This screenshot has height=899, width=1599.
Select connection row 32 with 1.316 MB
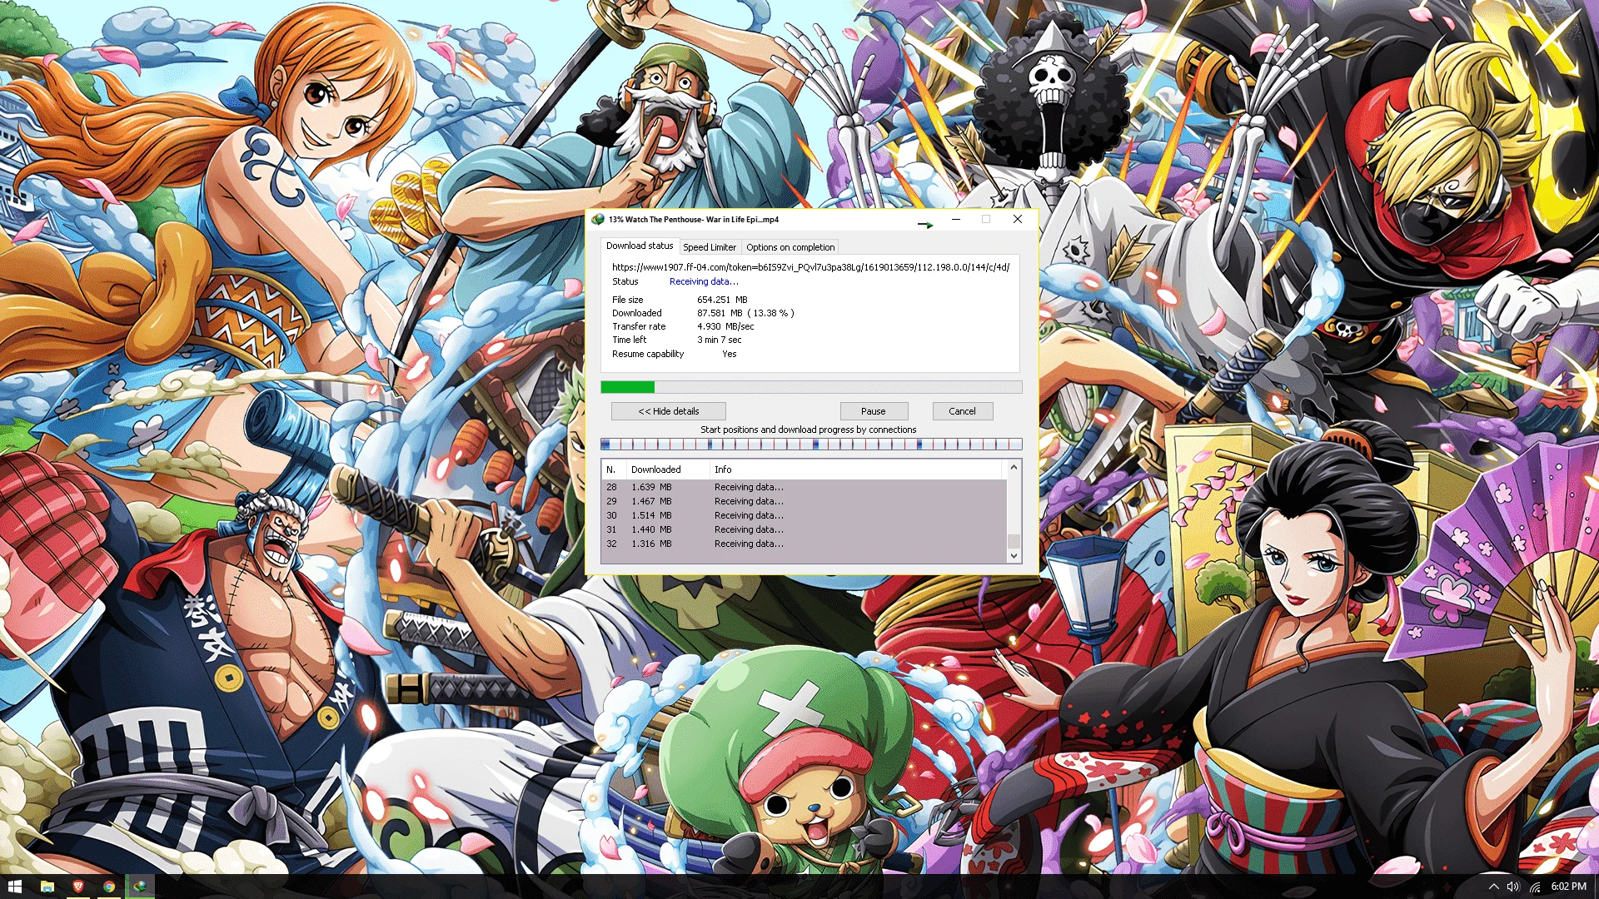[x=804, y=544]
